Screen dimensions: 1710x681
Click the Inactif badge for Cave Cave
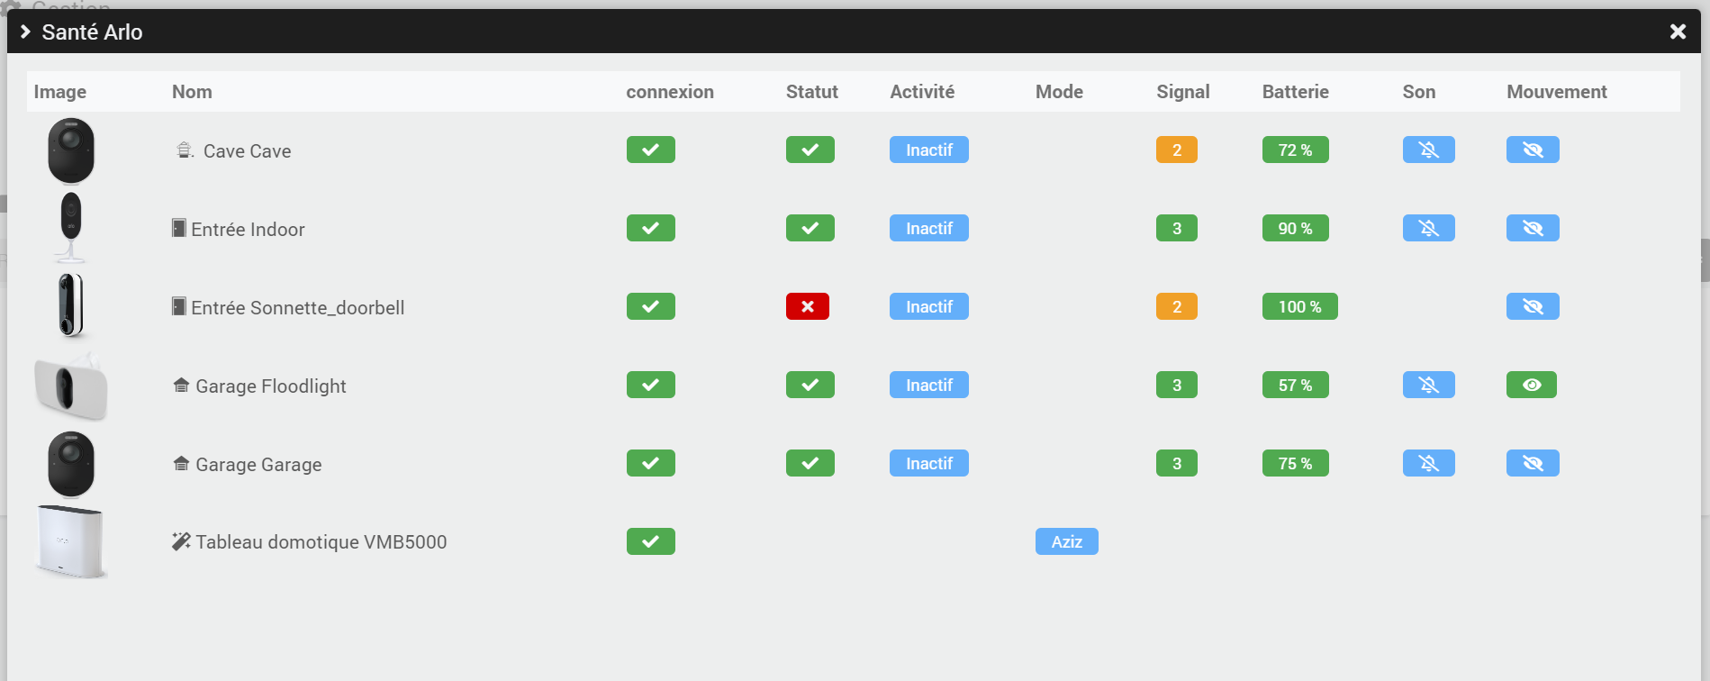(929, 150)
